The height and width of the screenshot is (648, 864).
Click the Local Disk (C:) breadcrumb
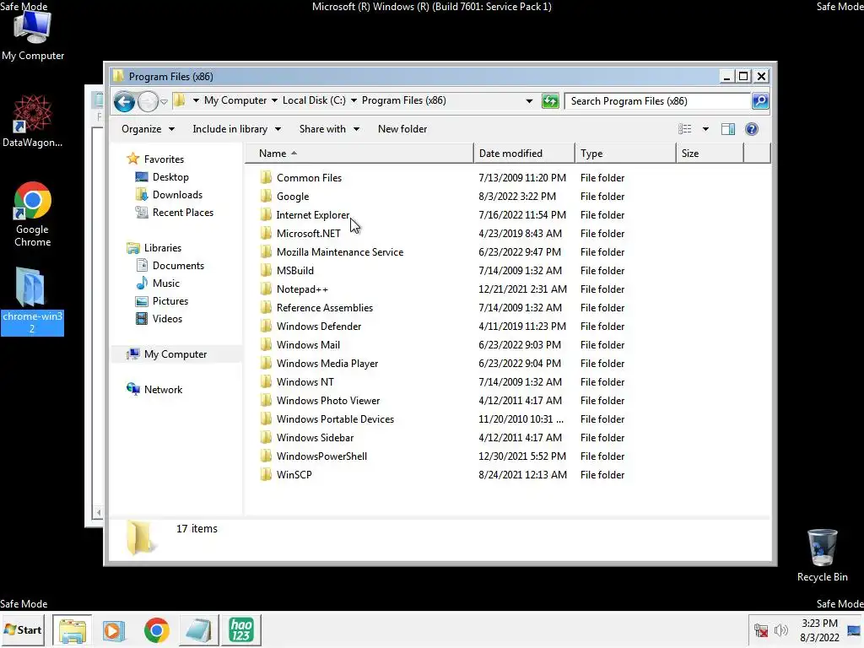(x=314, y=100)
